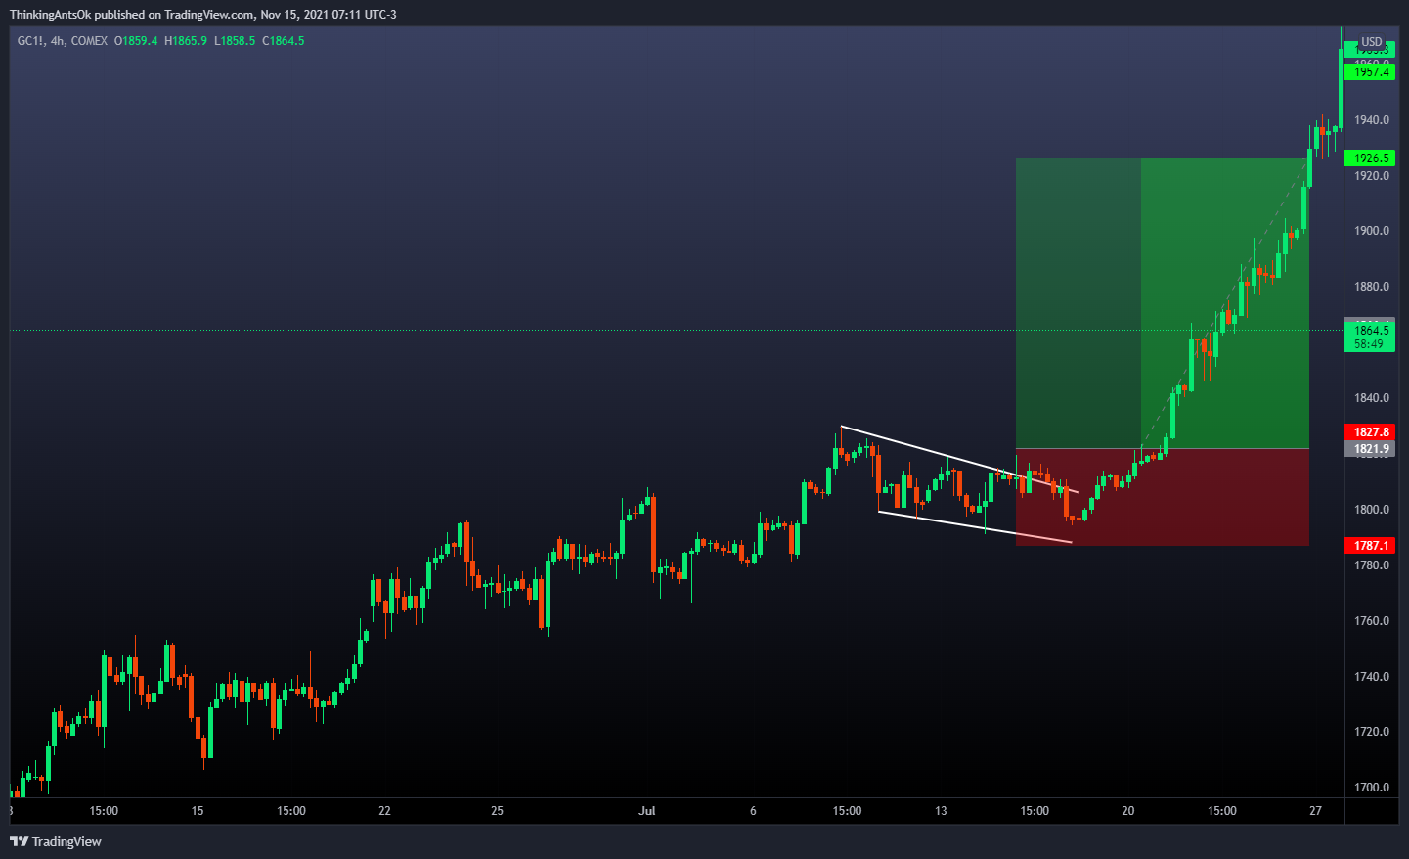Click the low value L1858.5
This screenshot has height=859, width=1409.
pos(235,41)
